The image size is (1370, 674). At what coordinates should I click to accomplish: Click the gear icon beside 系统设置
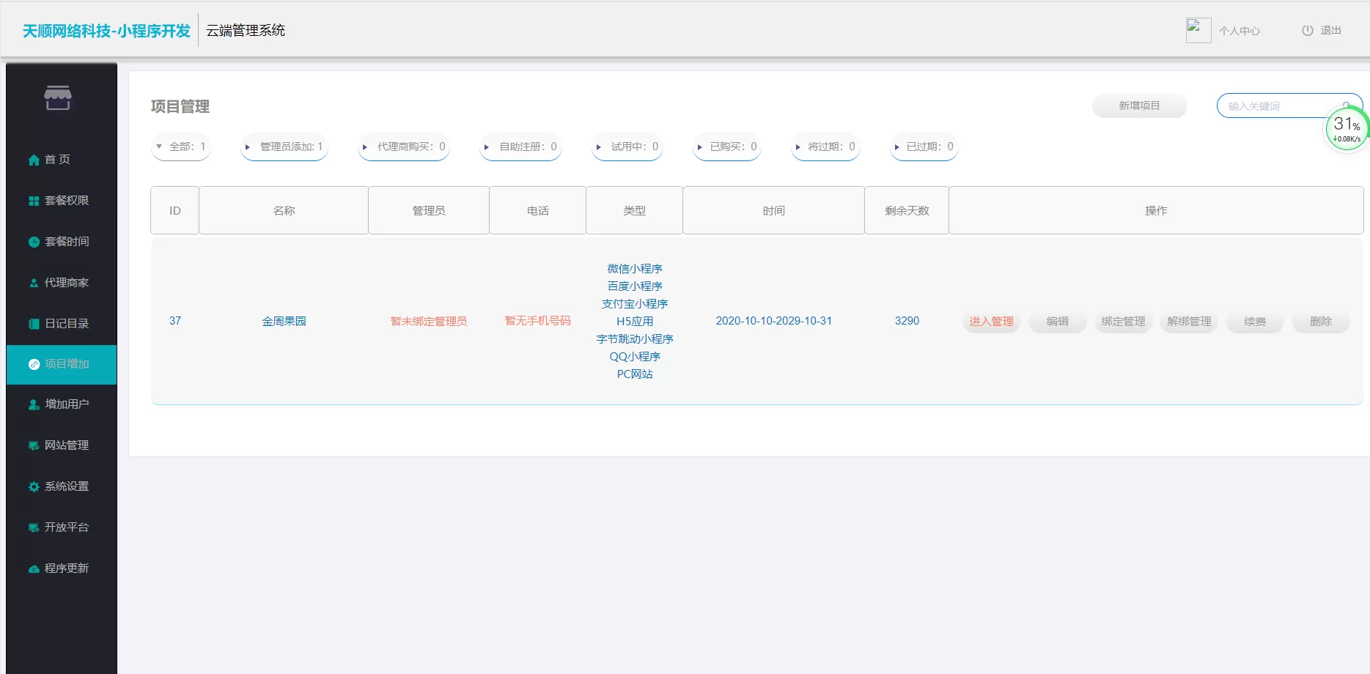34,486
